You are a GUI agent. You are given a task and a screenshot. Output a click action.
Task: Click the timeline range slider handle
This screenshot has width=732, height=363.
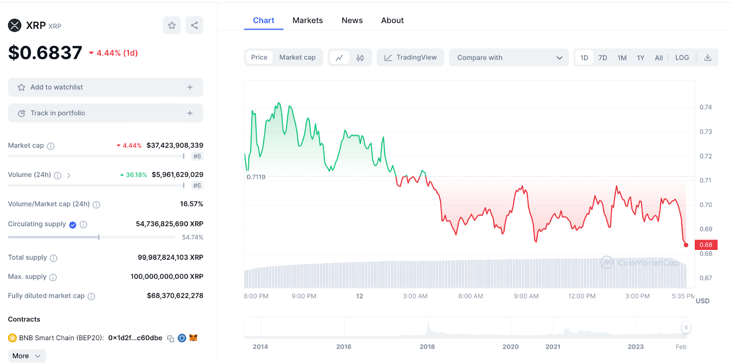click(x=686, y=327)
